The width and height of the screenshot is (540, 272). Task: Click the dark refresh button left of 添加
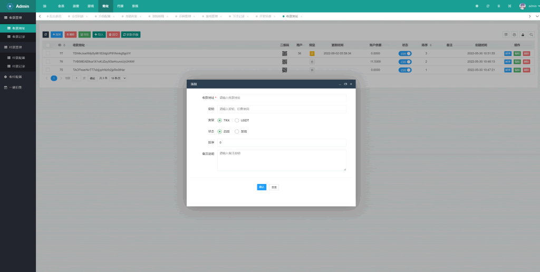(x=46, y=34)
